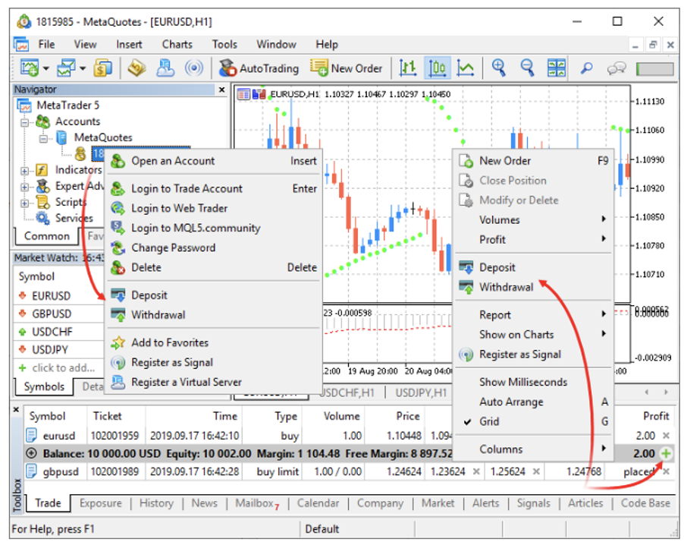Open the Calendar tab
This screenshot has width=684, height=542.
[318, 503]
